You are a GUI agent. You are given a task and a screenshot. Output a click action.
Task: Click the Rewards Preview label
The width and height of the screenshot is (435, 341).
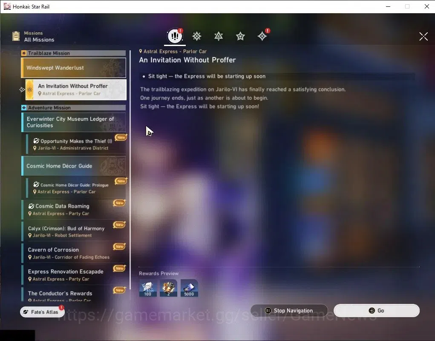tap(158, 273)
